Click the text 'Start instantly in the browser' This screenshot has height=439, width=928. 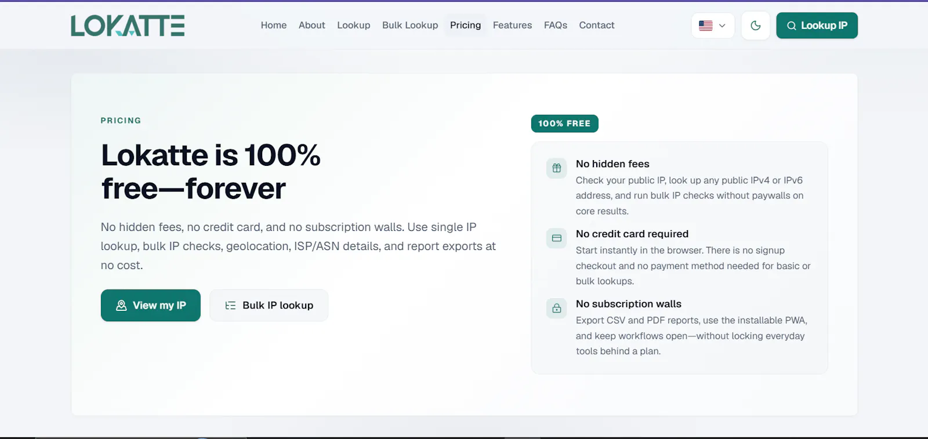pos(639,251)
